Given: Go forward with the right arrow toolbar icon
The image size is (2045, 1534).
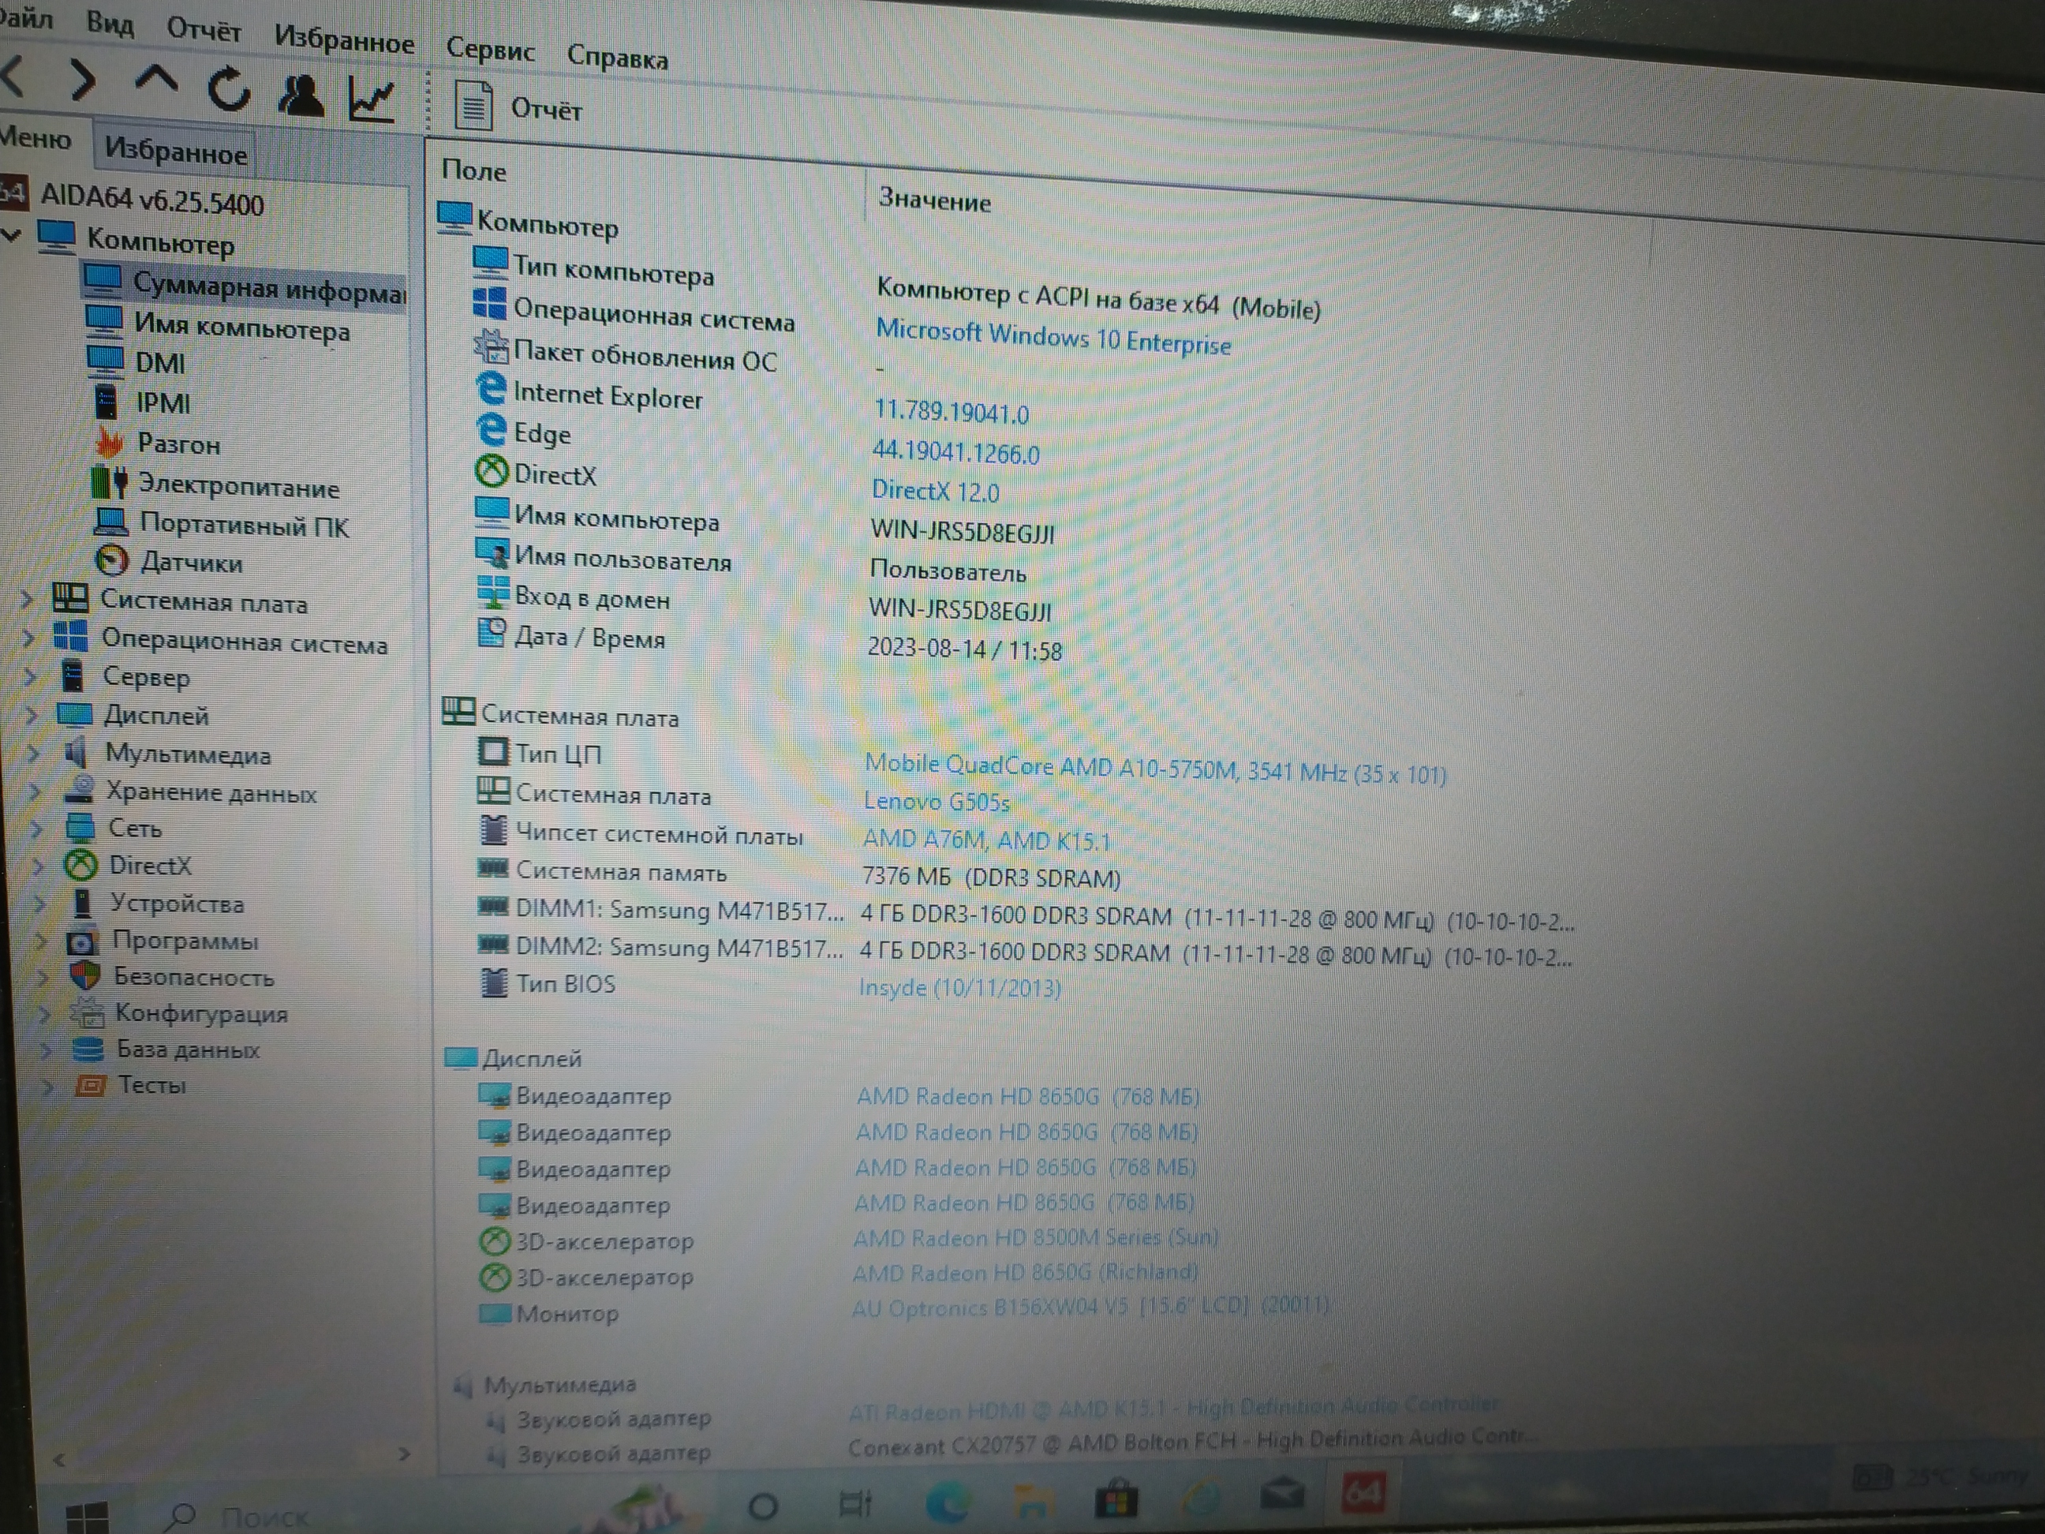Looking at the screenshot, I should (83, 80).
